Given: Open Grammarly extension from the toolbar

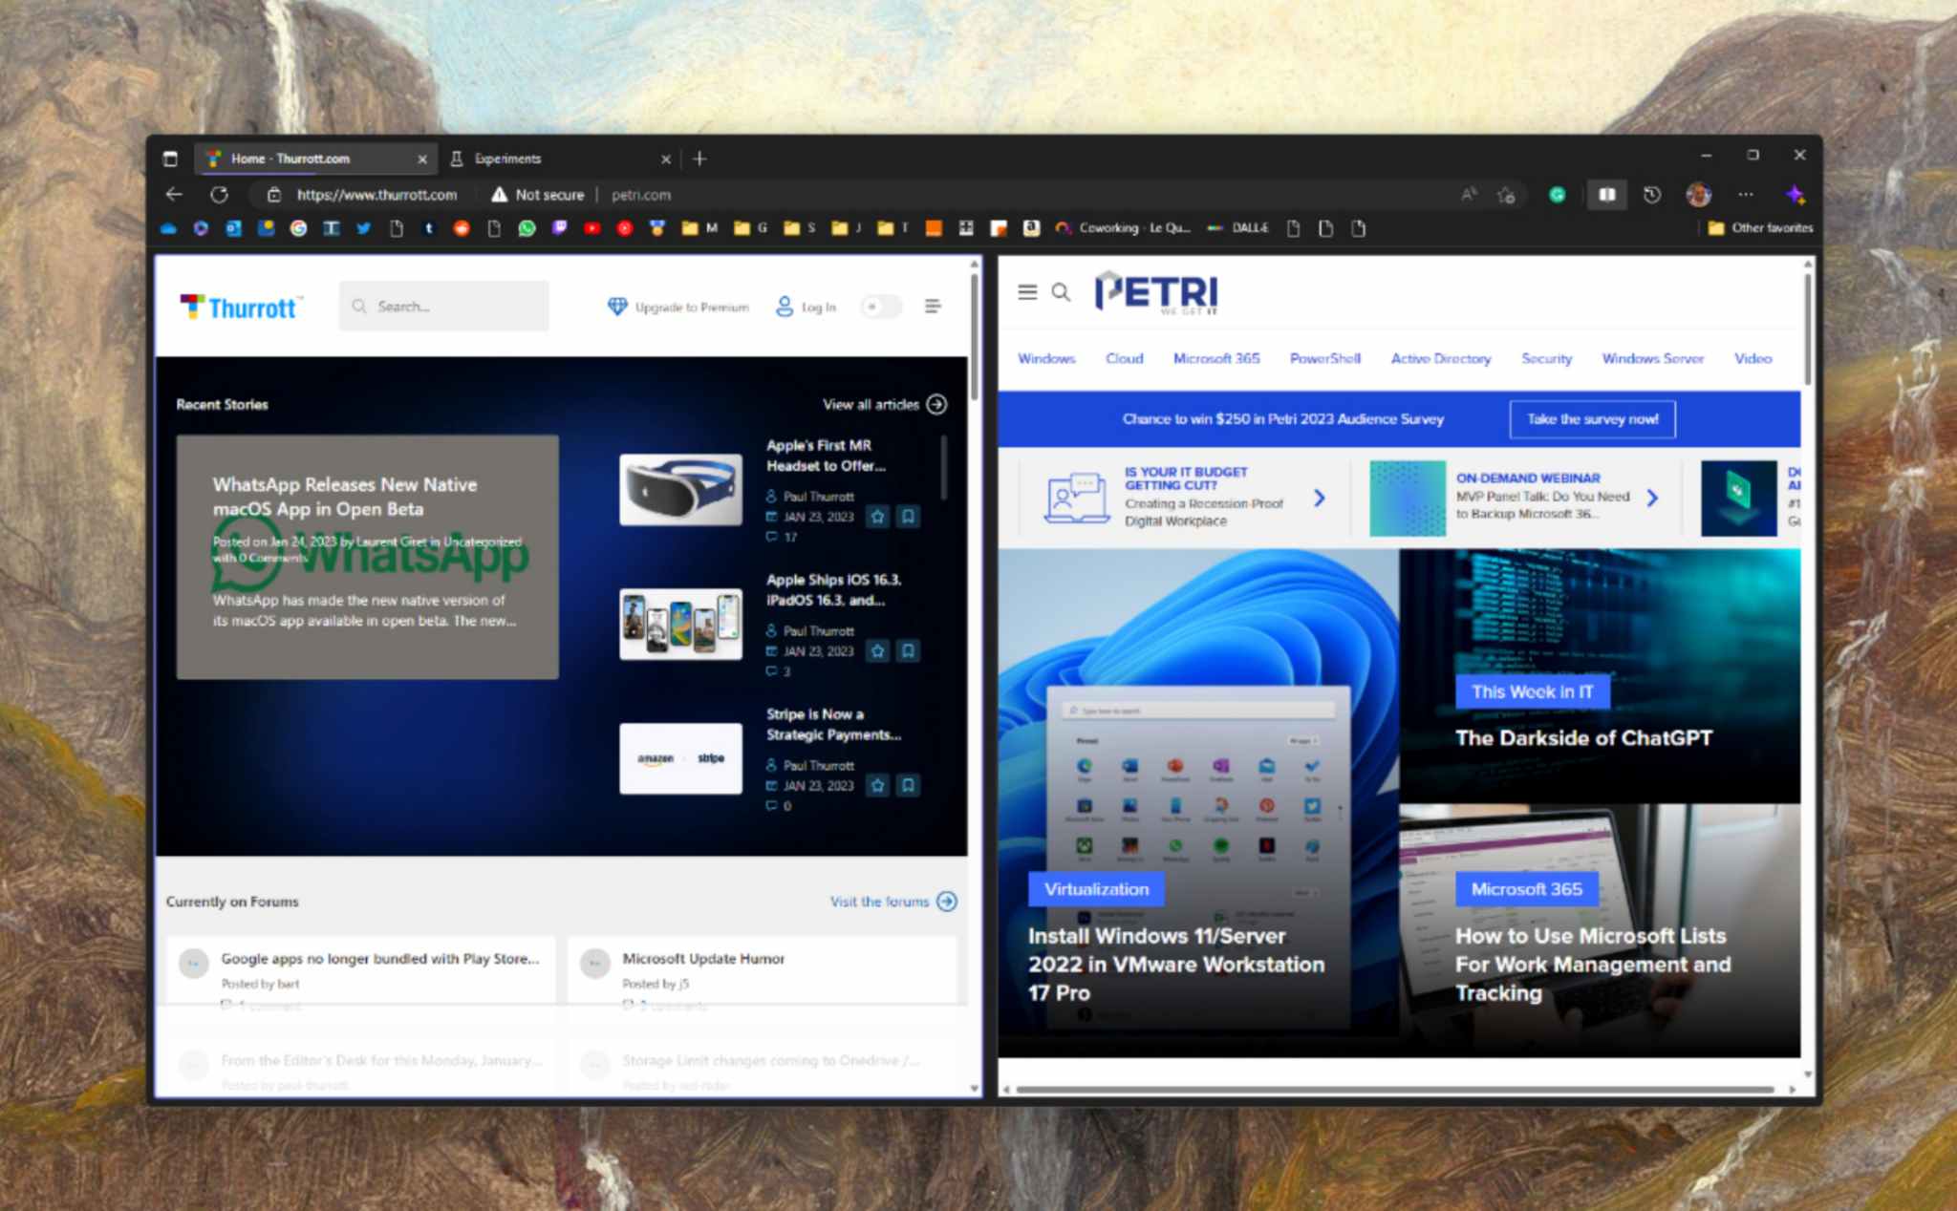Looking at the screenshot, I should coord(1558,194).
